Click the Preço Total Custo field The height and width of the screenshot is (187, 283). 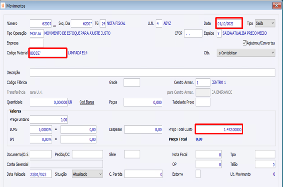click(219, 129)
